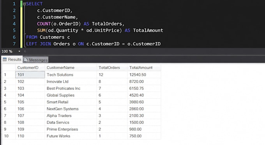Click the Prime Enterprises cell

point(71,129)
